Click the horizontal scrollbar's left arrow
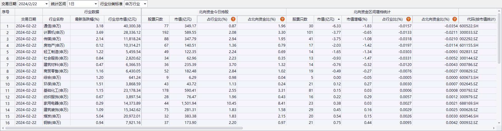 pyautogui.click(x=3, y=128)
